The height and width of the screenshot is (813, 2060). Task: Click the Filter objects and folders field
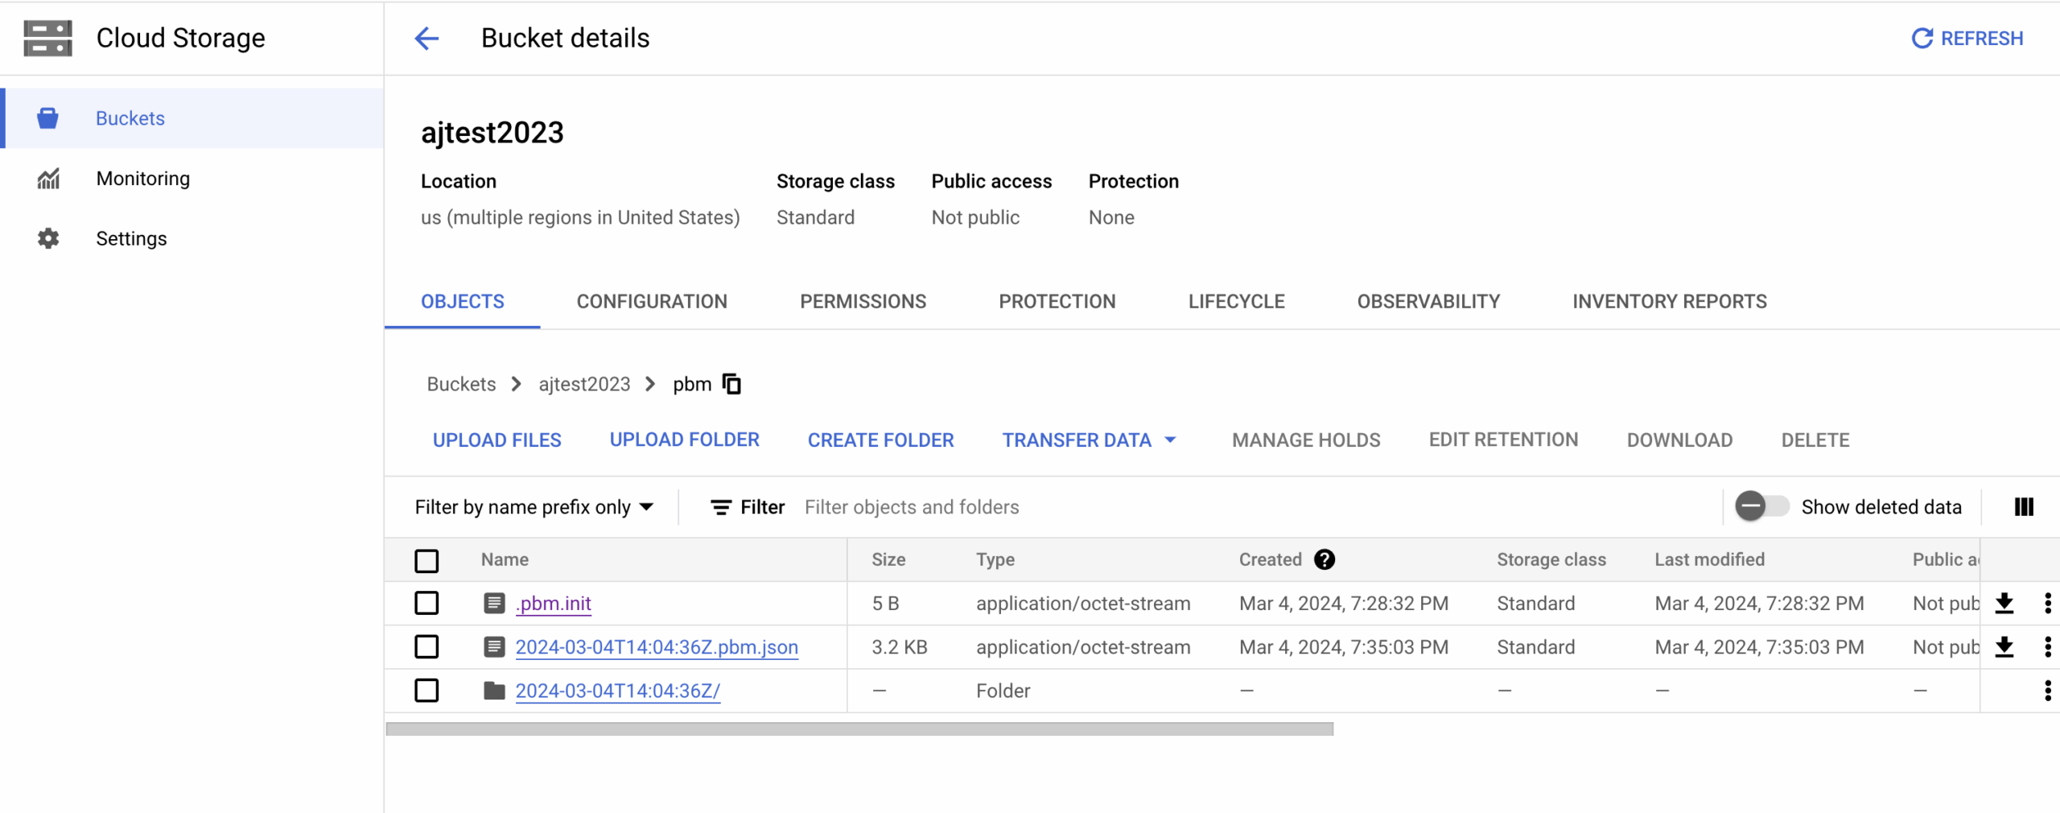click(x=911, y=506)
